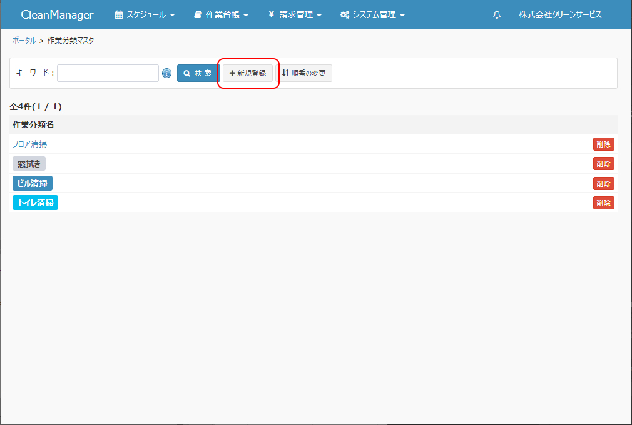The width and height of the screenshot is (632, 425).
Task: Focus the キーワード input field
Action: [108, 73]
